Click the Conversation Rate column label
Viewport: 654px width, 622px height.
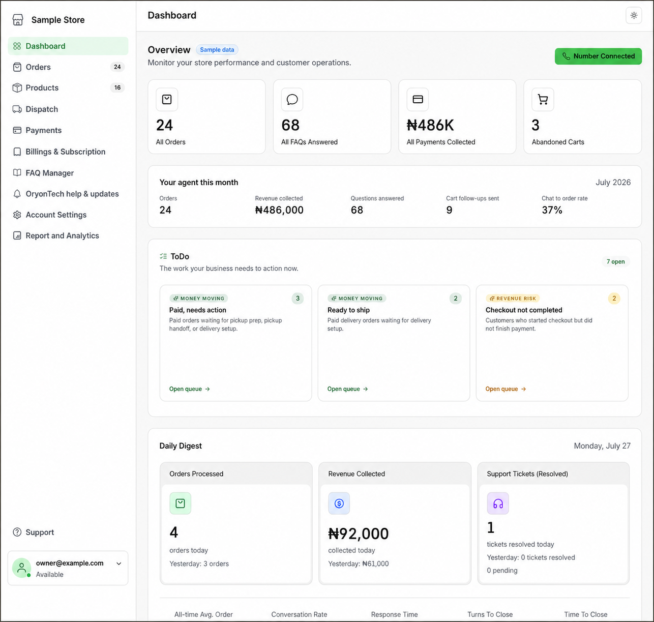click(x=299, y=614)
